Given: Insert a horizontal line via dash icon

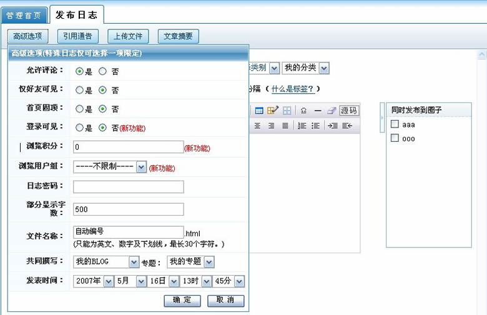Looking at the screenshot, I should pyautogui.click(x=317, y=111).
